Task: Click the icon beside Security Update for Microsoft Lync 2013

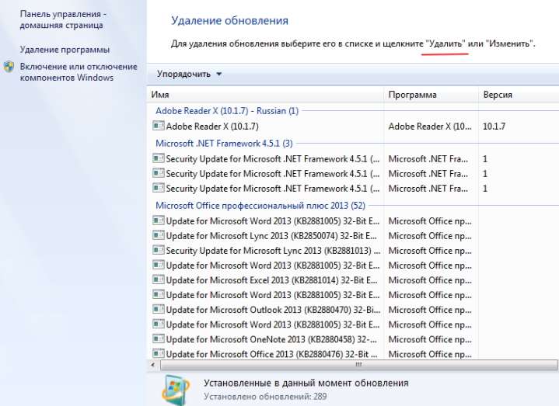Action: click(159, 251)
